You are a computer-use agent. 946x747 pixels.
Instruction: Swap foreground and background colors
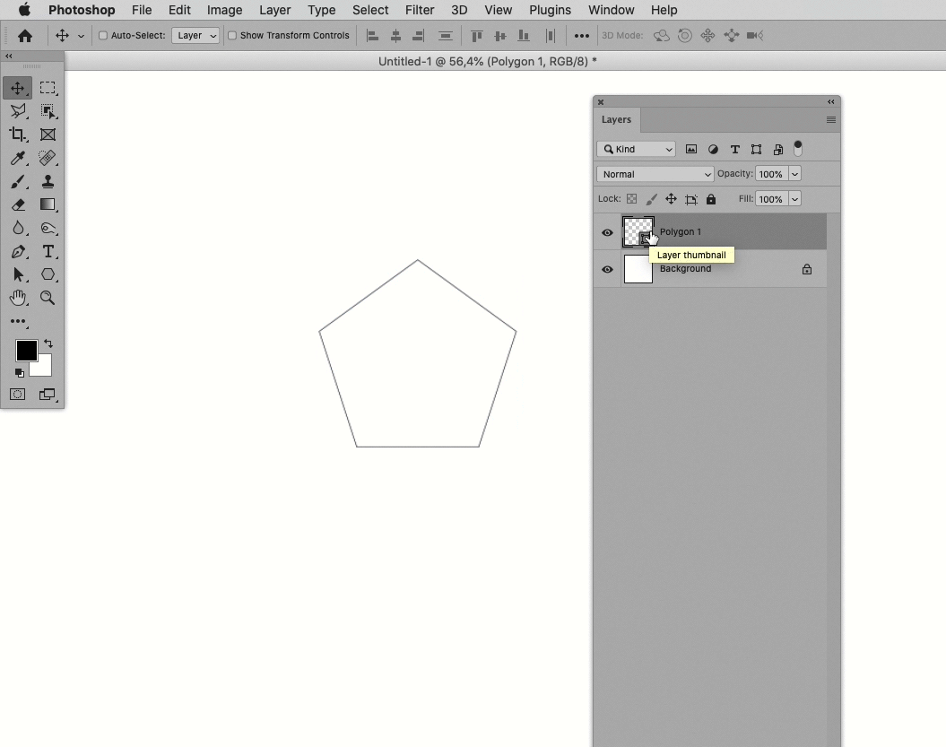coord(48,343)
